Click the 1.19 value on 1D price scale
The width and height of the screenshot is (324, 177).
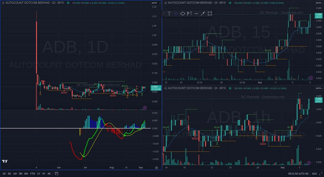click(154, 7)
